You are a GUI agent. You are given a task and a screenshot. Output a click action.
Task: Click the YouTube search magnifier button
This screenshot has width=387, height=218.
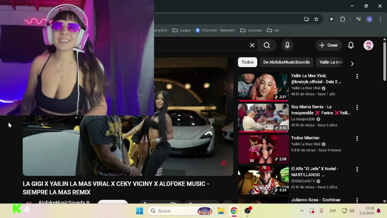click(x=267, y=45)
